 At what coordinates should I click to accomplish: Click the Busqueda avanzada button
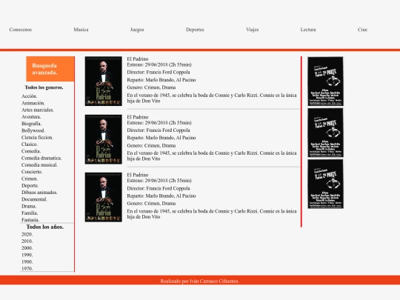tap(50, 69)
